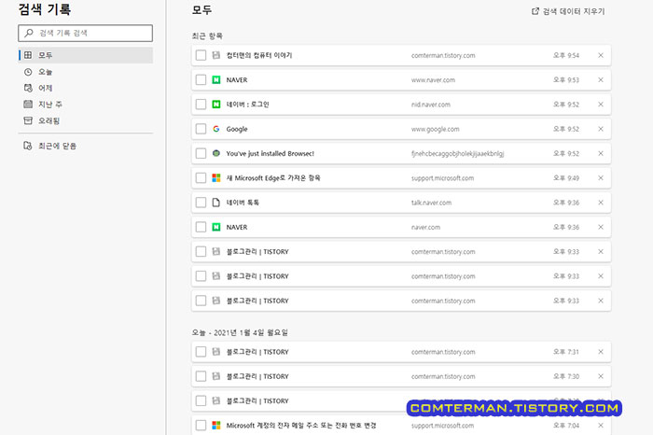Viewport: 653px width, 435px height.
Task: Open the 검색 데이터 지우기 link
Action: pos(568,11)
